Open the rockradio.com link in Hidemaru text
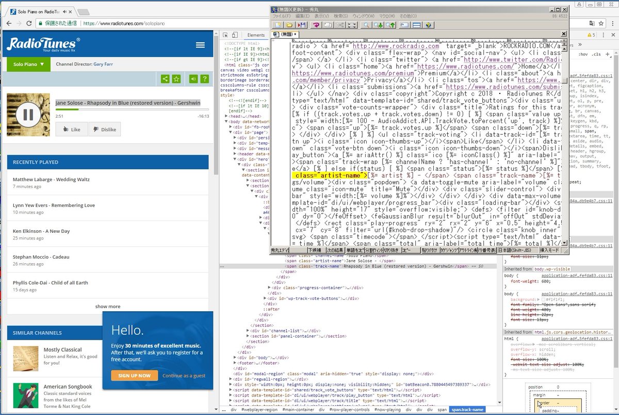Viewport: 619px width, 415px height. [x=396, y=46]
